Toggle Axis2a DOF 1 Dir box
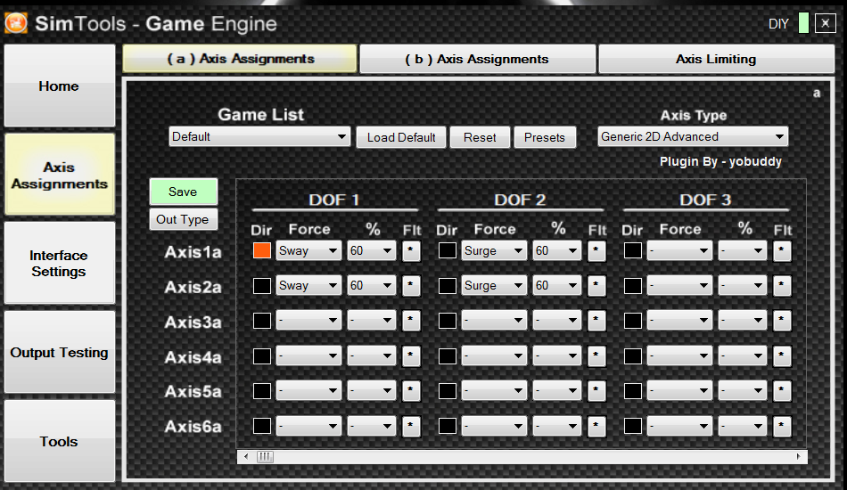The height and width of the screenshot is (490, 847). tap(262, 286)
